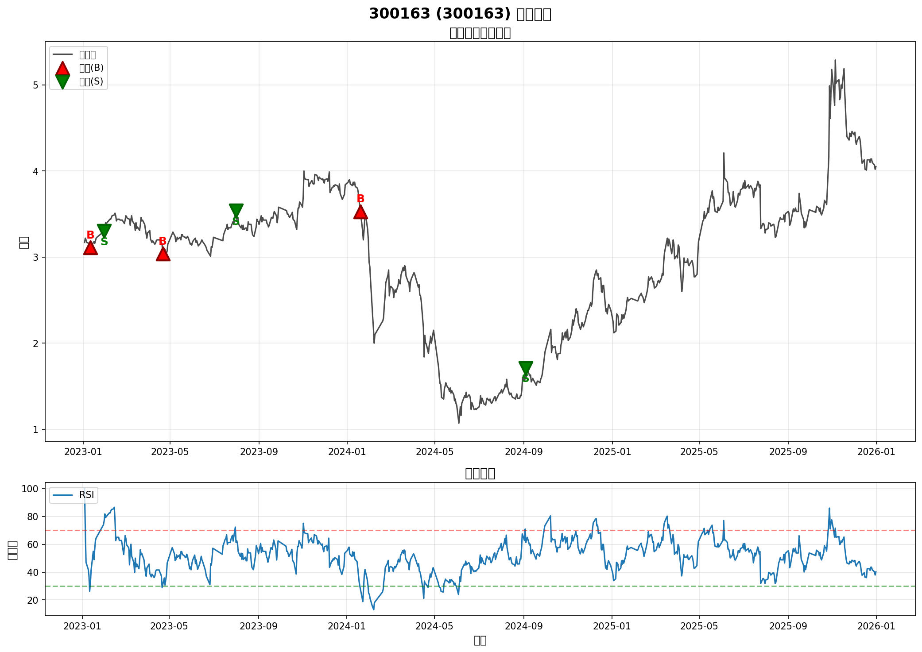922x652 pixels.
Task: Click the 2024-05 date label under price chart
Action: pyautogui.click(x=435, y=452)
